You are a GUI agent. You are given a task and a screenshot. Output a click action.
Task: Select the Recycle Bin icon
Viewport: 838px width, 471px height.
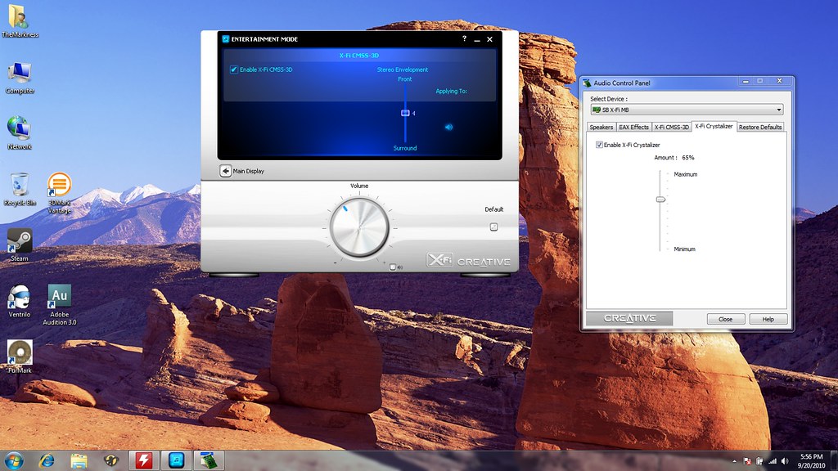(x=20, y=189)
